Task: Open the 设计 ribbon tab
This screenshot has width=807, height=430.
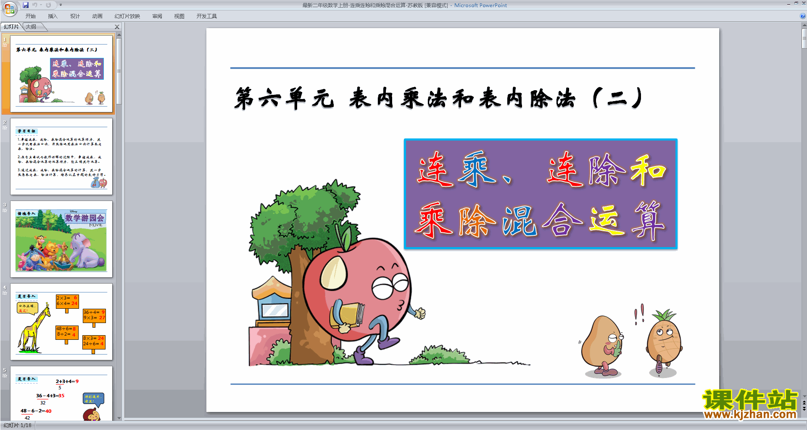Action: point(75,16)
